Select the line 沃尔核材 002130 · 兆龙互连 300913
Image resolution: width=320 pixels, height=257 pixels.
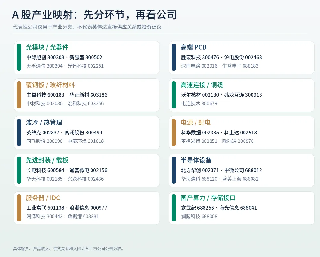tap(221, 95)
